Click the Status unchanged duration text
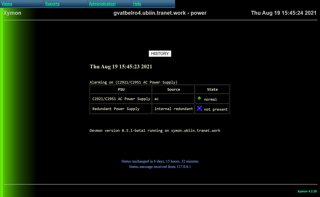Screen dimensions: 320x197 [x=160, y=161]
